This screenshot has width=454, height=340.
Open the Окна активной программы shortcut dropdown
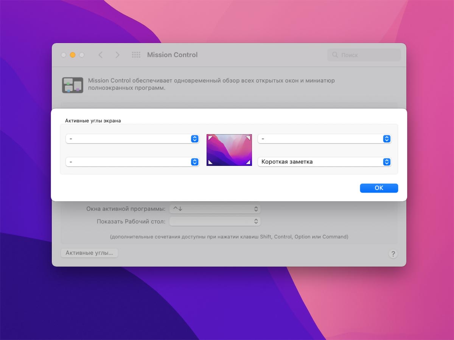click(215, 209)
